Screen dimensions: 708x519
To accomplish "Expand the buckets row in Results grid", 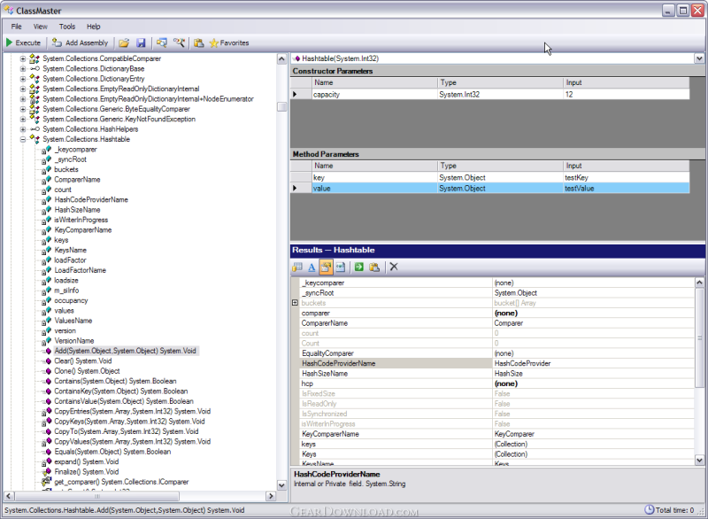I will [x=295, y=303].
